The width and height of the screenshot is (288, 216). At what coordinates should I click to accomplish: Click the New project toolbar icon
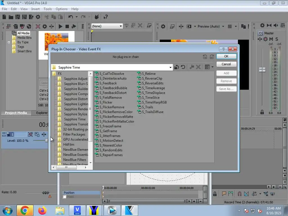[4, 17]
